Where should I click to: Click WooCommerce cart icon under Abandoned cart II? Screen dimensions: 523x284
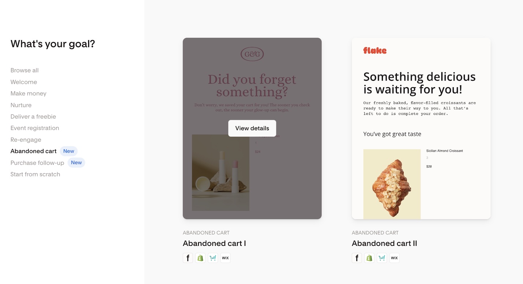(382, 258)
